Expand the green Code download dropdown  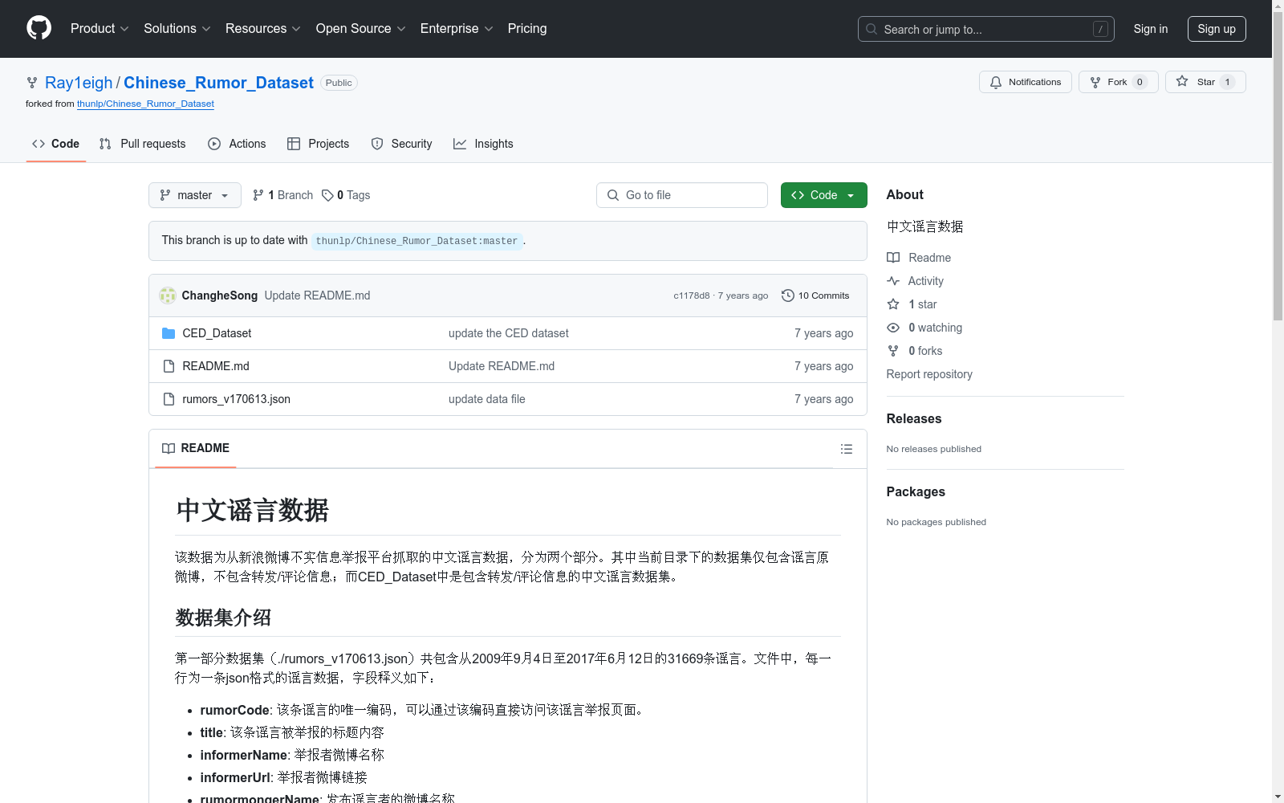coord(823,195)
